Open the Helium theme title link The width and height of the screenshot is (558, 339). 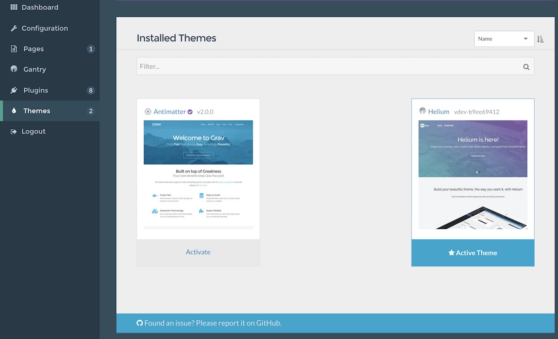tap(438, 112)
